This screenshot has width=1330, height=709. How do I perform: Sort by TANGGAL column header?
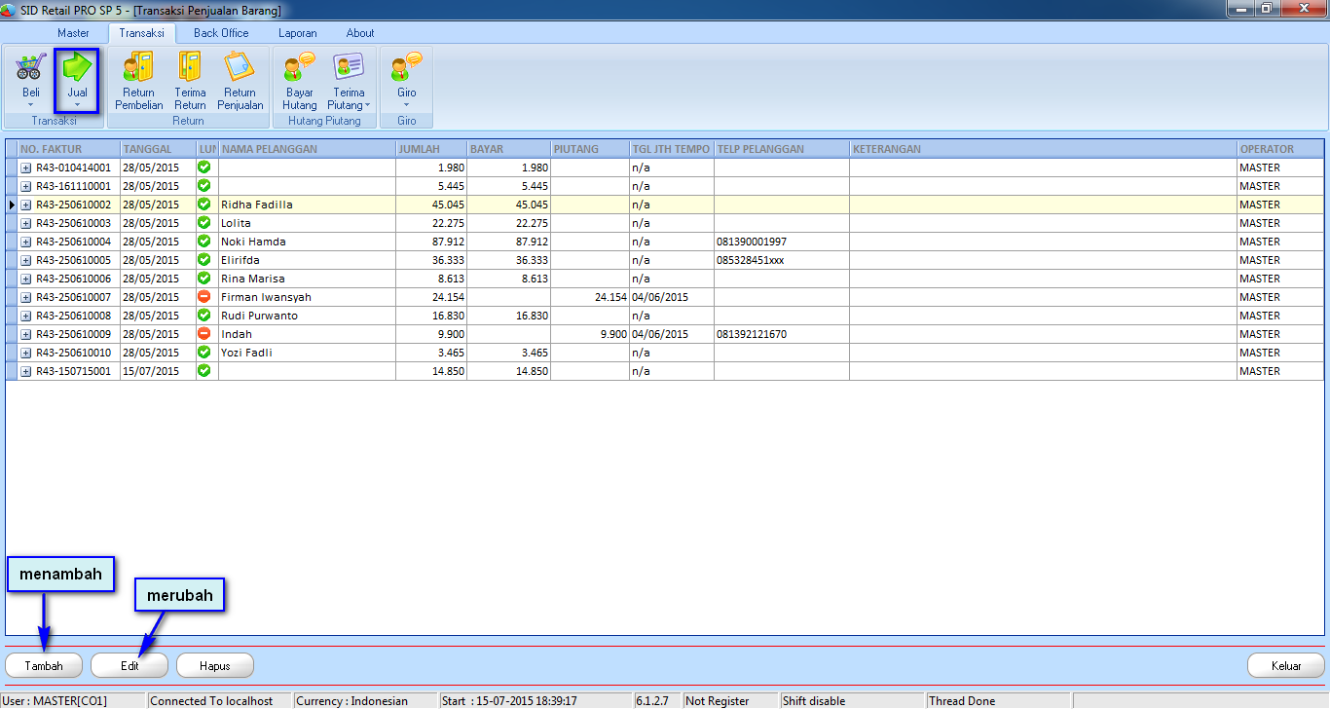click(158, 149)
